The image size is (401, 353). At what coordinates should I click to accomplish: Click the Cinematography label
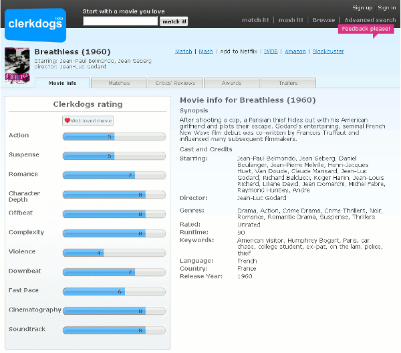35,310
